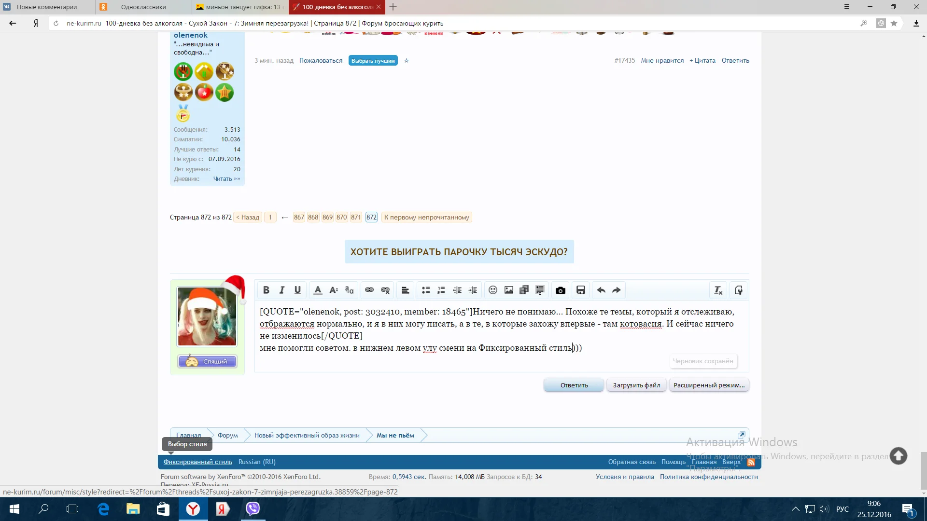Click the undo arrow icon

(601, 290)
